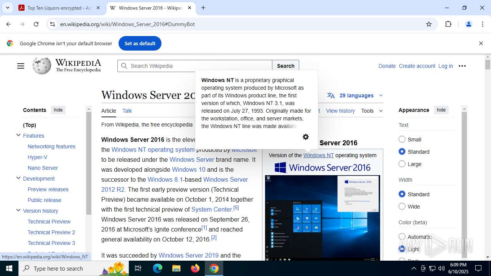
Task: Open the Windows Start menu
Action: 9,268
